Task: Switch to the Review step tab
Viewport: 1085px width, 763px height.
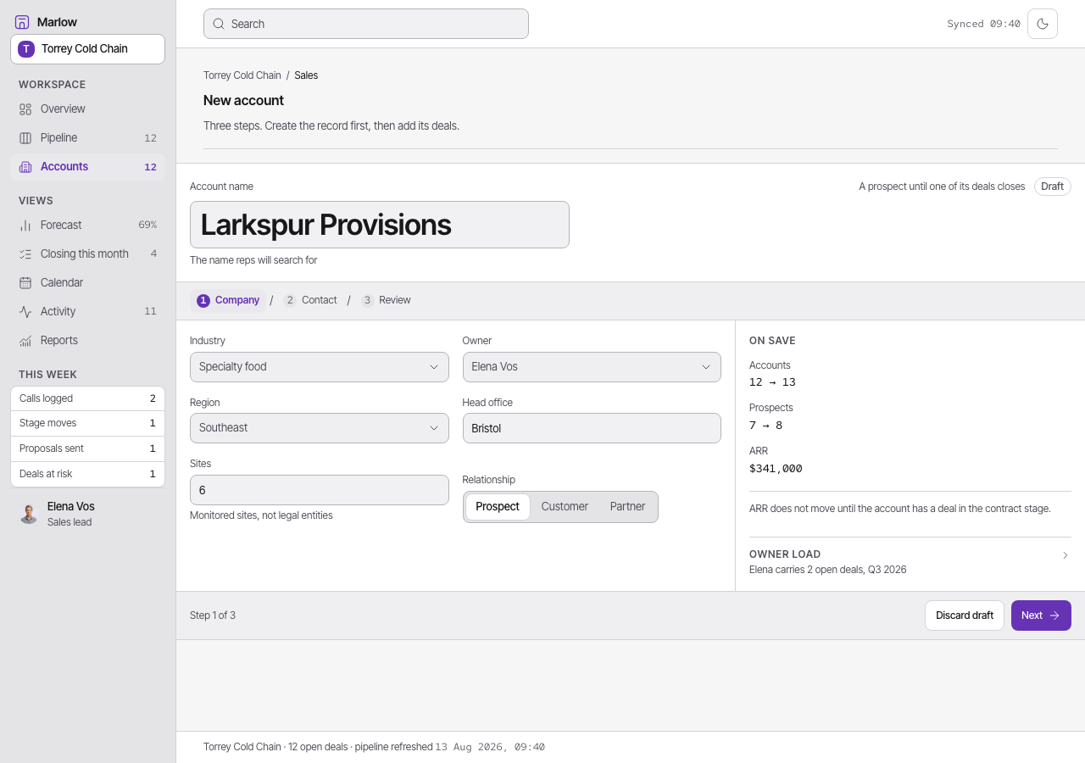Action: pos(387,300)
